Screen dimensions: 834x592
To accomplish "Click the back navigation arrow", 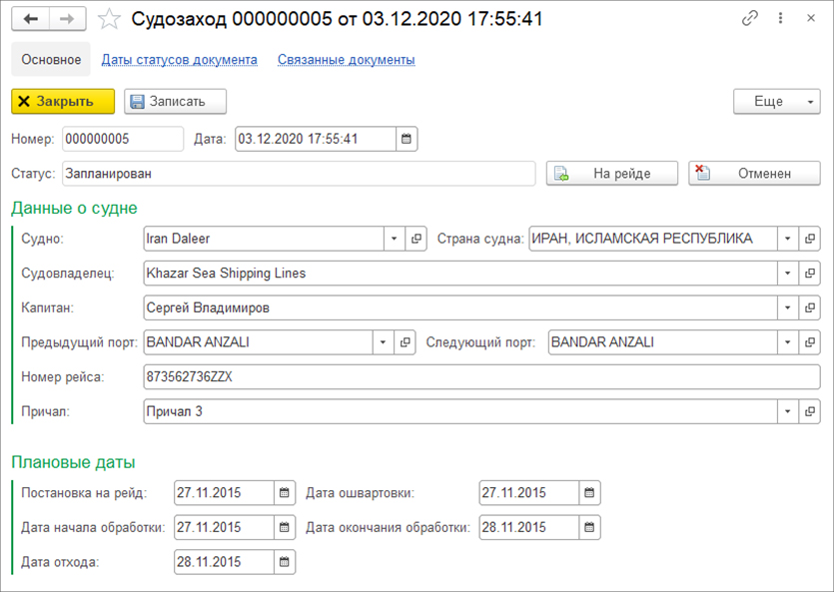I will click(x=30, y=19).
